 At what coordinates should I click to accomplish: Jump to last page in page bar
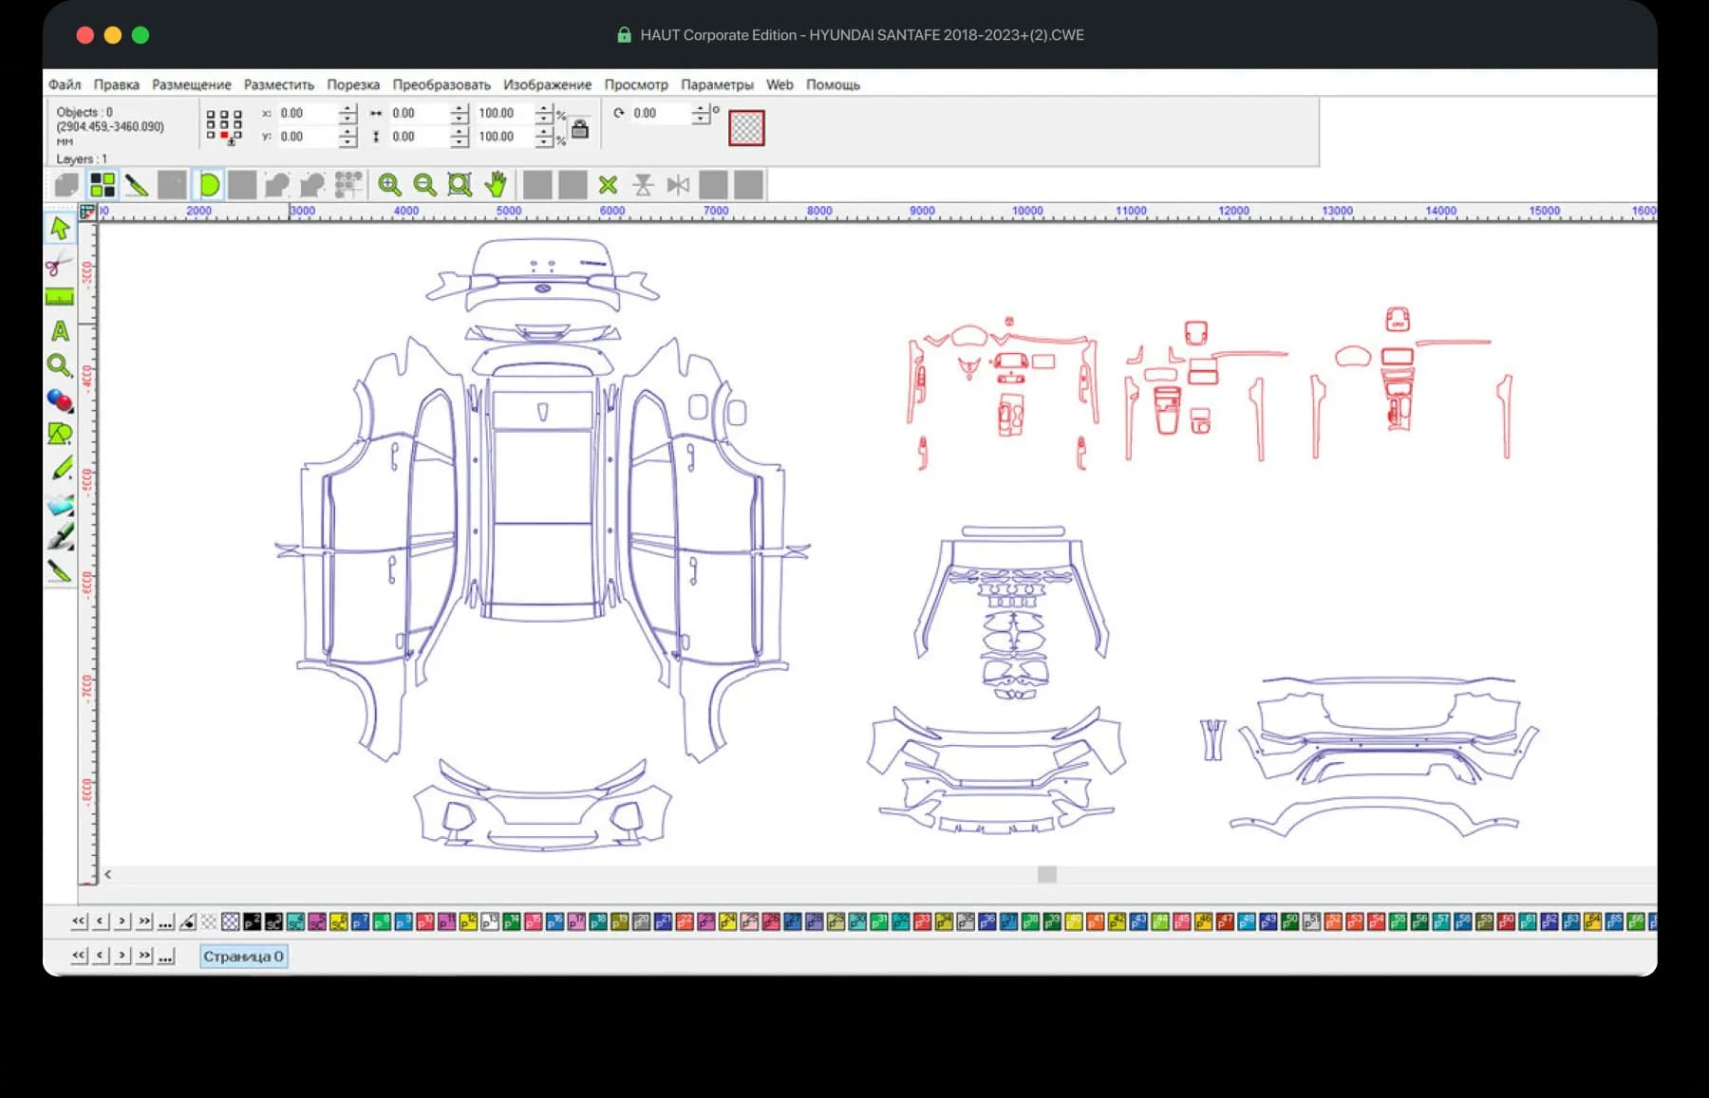[144, 956]
